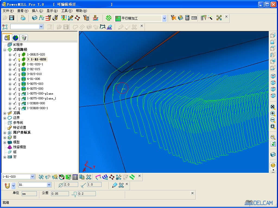Open the 显示(D) menu
The image size is (278, 208).
point(52,11)
